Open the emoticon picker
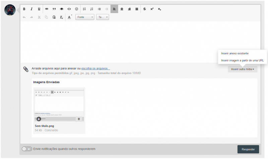The height and width of the screenshot is (159, 268). tap(76, 9)
